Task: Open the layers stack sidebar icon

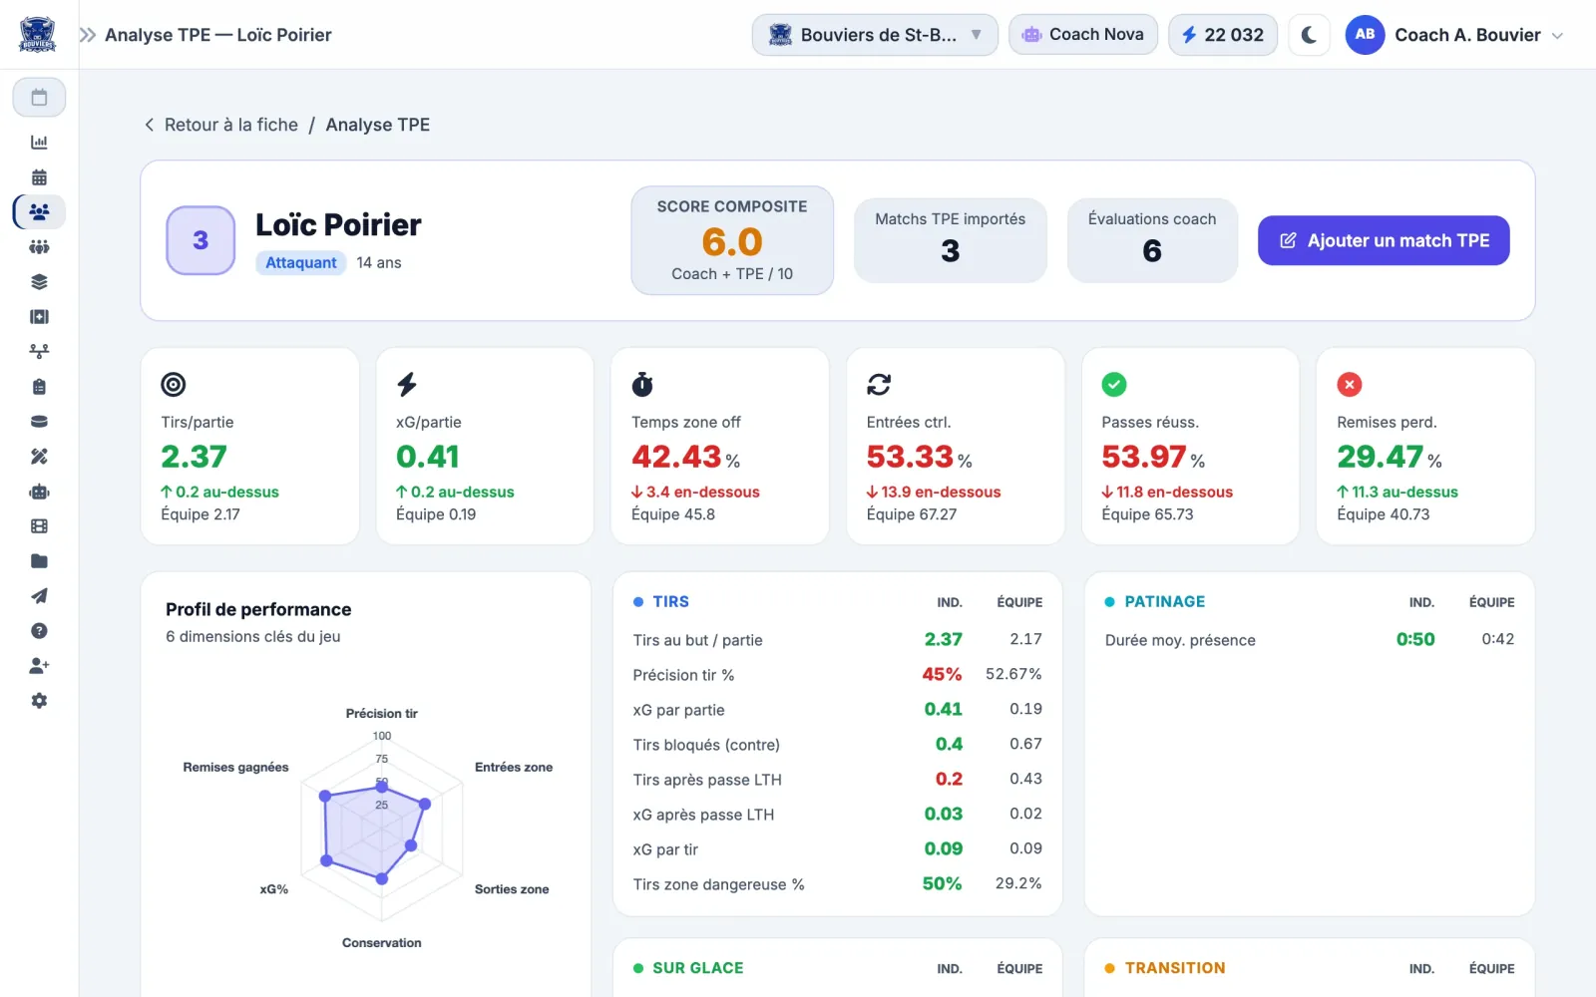Action: tap(39, 282)
